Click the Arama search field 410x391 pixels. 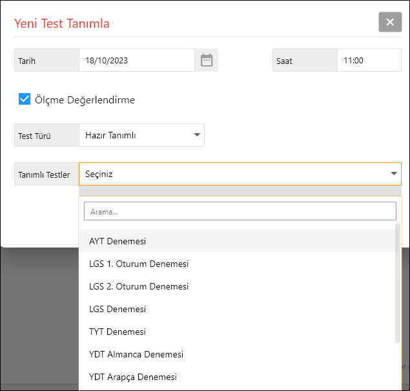240,211
